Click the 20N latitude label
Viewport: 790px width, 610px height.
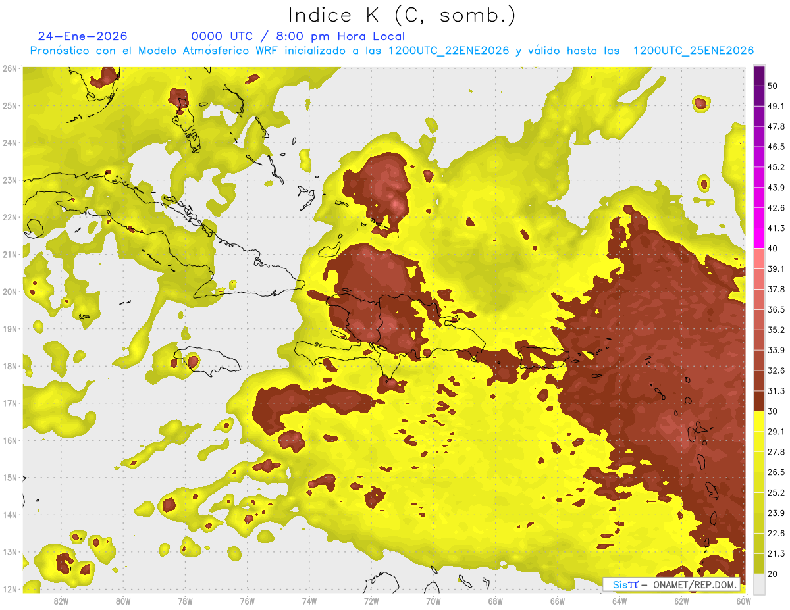[9, 292]
